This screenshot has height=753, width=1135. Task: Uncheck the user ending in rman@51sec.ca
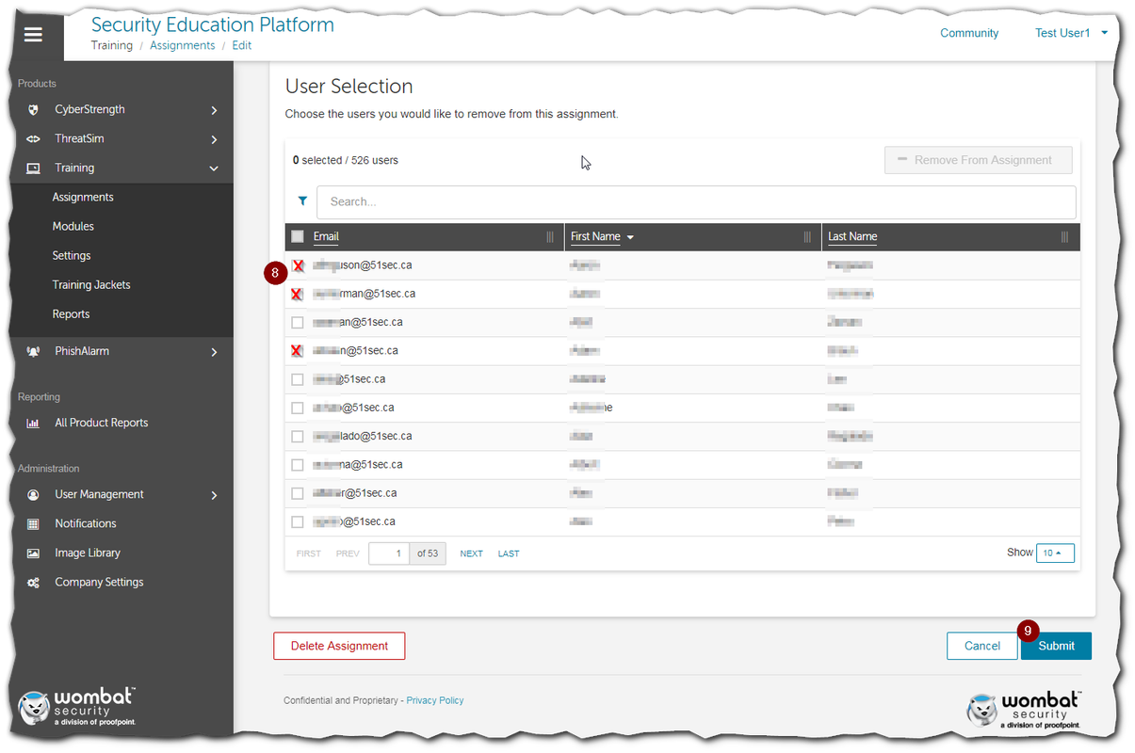[298, 295]
